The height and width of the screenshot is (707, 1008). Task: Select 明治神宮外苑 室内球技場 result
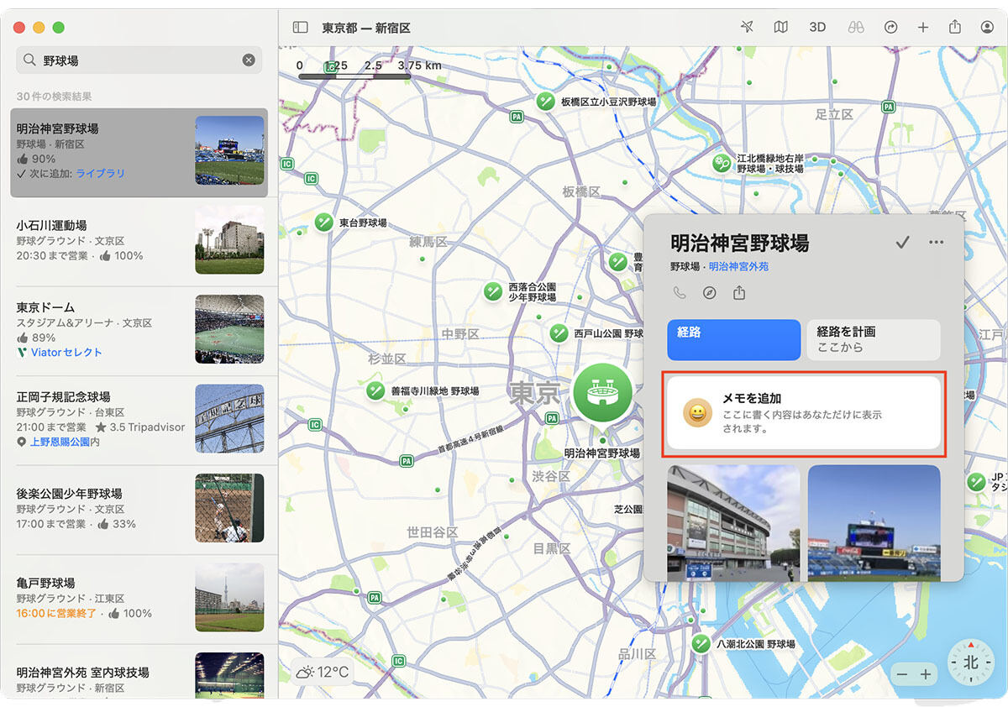click(x=139, y=673)
